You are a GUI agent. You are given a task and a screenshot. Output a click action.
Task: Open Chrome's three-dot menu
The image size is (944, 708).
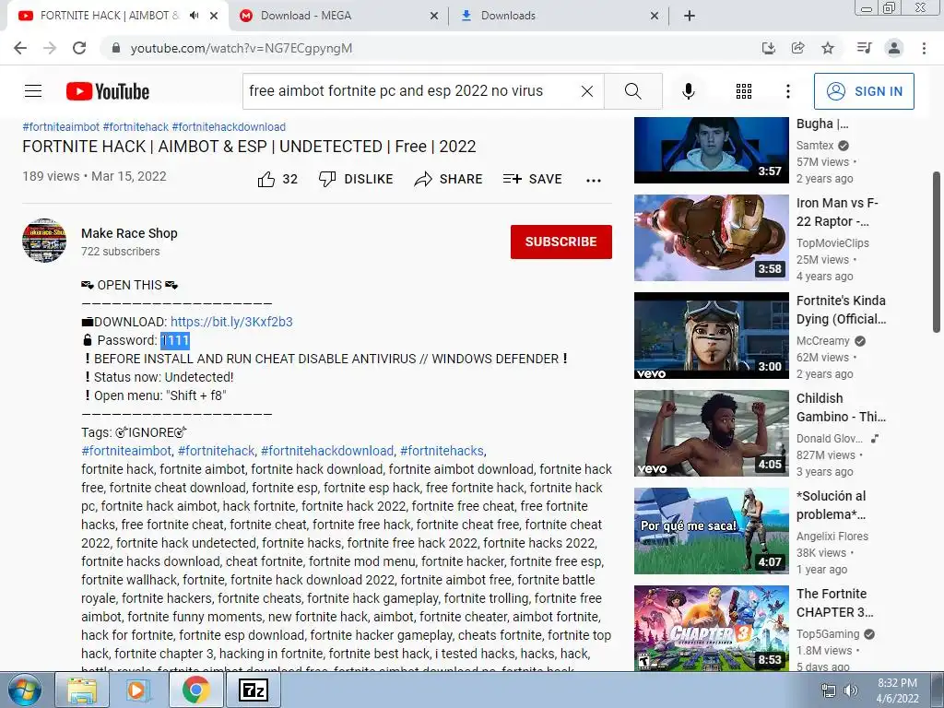[x=924, y=48]
